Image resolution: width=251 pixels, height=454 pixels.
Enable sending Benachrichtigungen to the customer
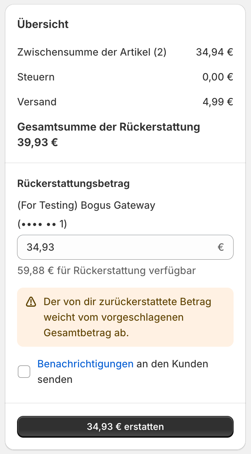click(x=24, y=372)
